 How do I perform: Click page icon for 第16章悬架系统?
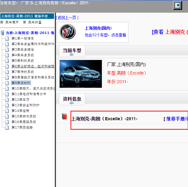coord(7,122)
